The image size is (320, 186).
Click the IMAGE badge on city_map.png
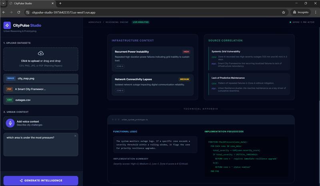pos(11,78)
